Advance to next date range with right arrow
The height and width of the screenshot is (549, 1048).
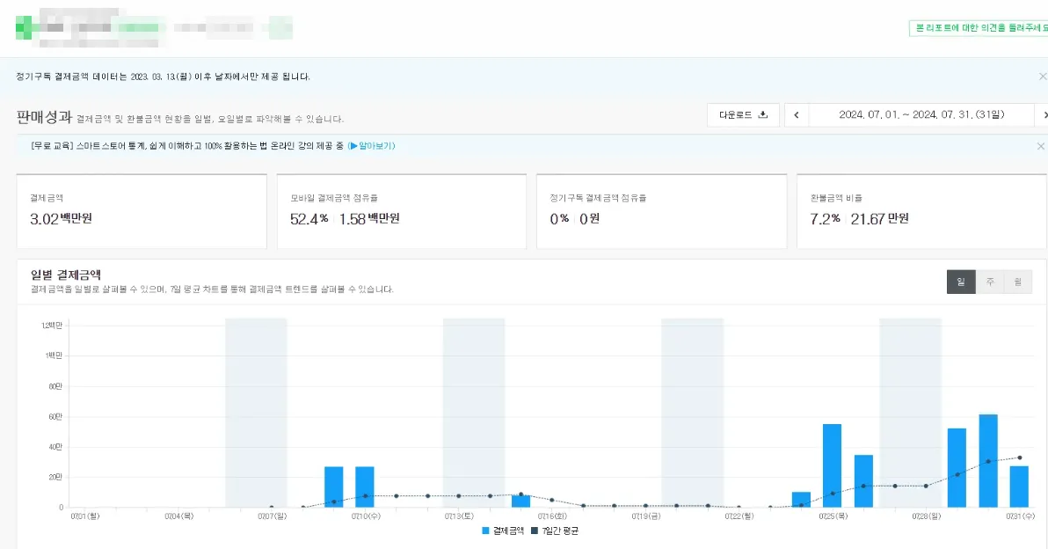[x=1043, y=115]
